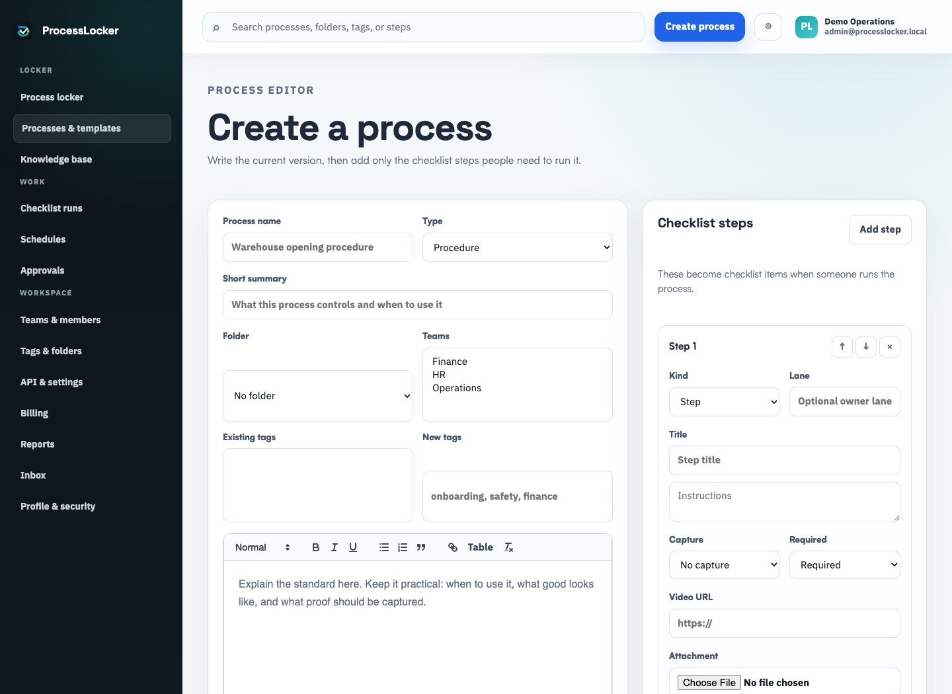Open the Required dropdown
952x694 pixels.
coord(845,565)
